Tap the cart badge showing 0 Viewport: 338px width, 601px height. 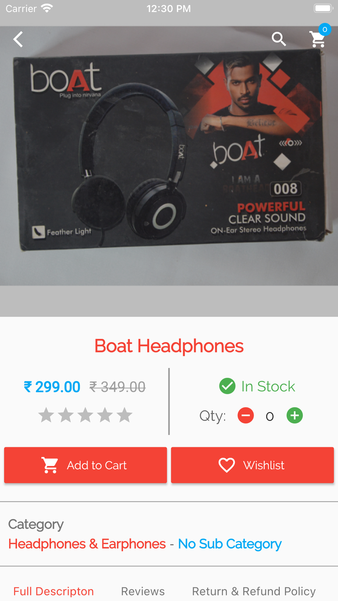[325, 30]
